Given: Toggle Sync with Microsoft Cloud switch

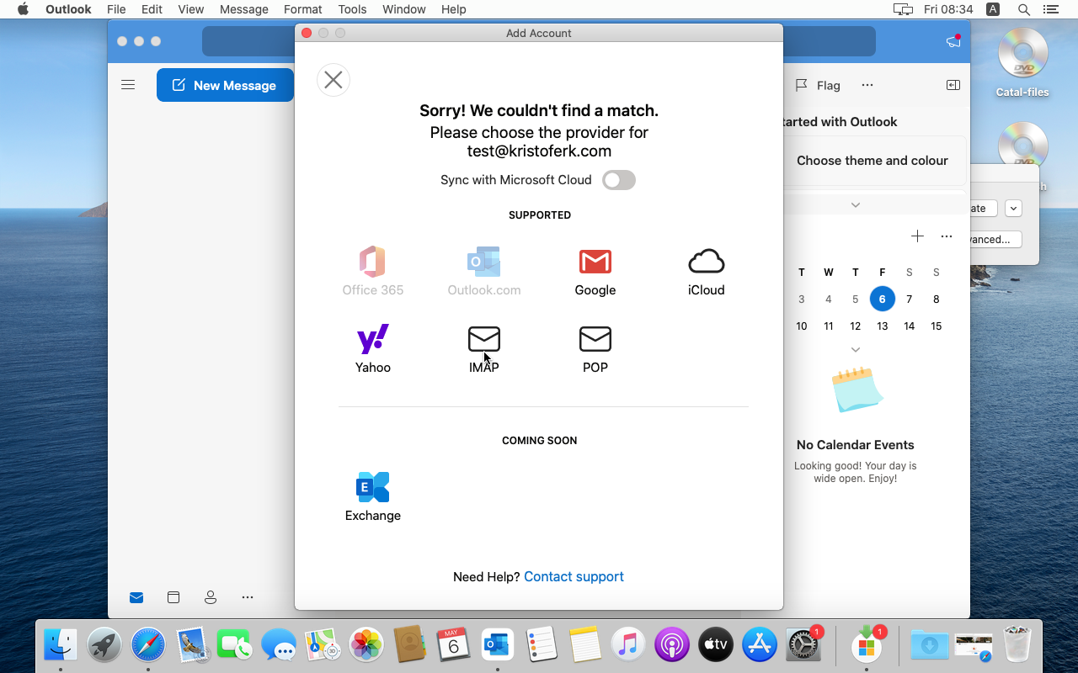Looking at the screenshot, I should click(618, 180).
